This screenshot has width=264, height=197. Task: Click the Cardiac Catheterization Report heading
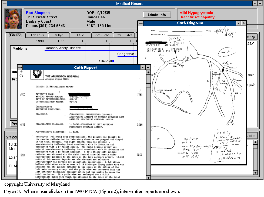(x=55, y=87)
